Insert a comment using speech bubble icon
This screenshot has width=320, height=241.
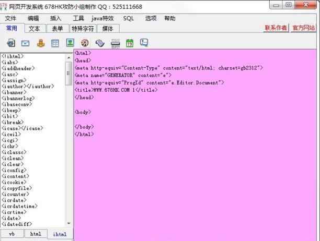[x=144, y=43]
